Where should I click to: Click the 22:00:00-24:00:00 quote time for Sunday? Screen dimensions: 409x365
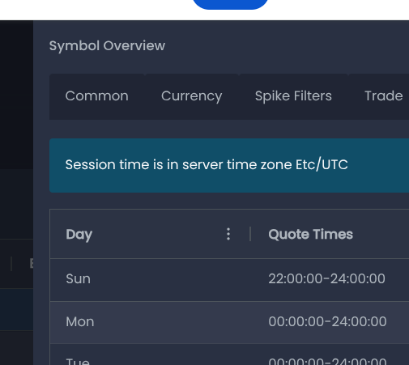pyautogui.click(x=326, y=278)
